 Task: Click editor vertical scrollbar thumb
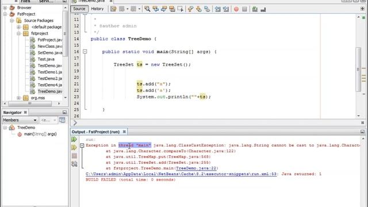click(x=358, y=70)
